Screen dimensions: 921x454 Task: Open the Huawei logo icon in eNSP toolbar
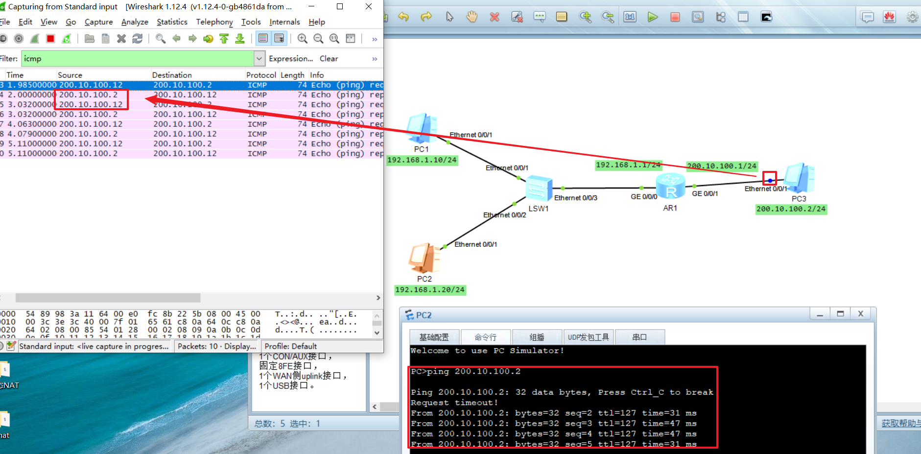click(x=890, y=17)
